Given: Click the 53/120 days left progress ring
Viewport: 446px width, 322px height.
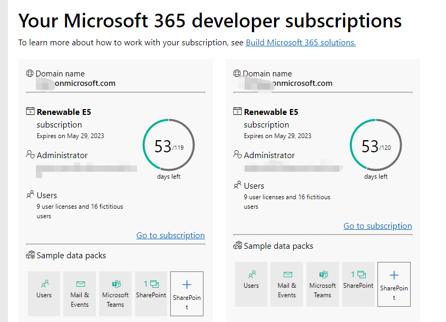Looking at the screenshot, I should click(x=376, y=146).
